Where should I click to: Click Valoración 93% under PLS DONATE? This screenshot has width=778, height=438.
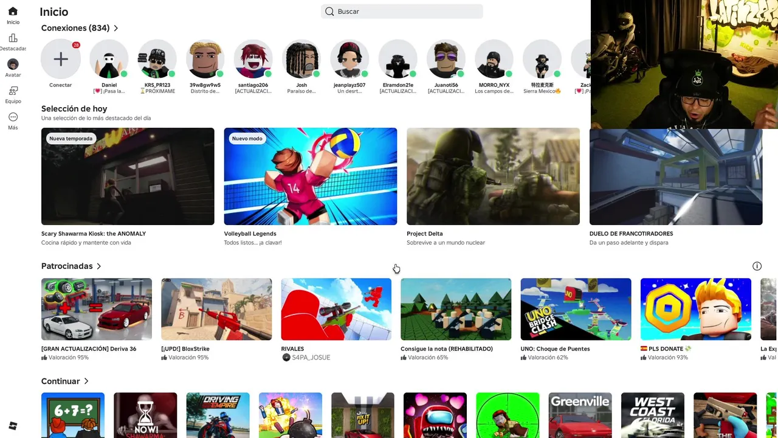(x=664, y=358)
